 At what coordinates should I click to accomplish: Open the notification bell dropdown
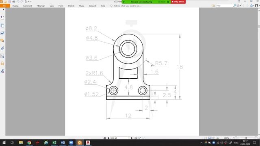click(252, 6)
